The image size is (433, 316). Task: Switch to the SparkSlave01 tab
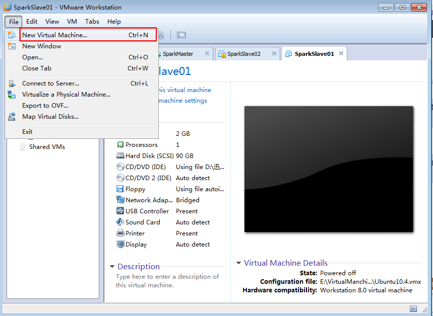click(x=314, y=54)
